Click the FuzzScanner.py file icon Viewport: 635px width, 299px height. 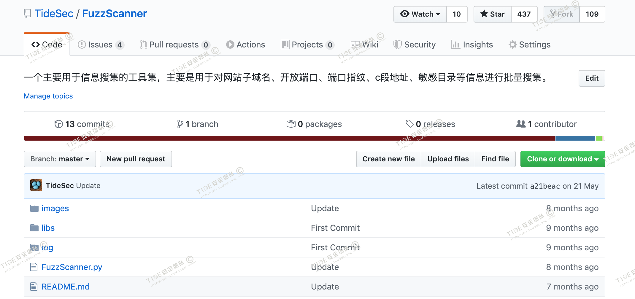(x=34, y=267)
